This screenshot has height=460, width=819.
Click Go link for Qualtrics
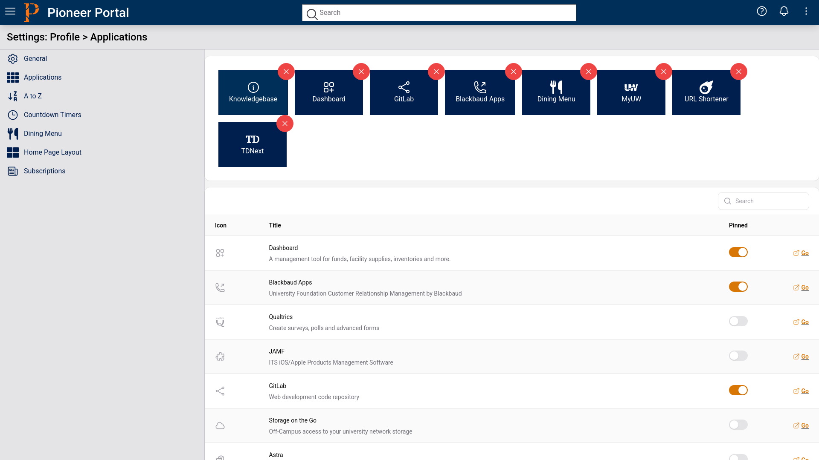(x=801, y=322)
